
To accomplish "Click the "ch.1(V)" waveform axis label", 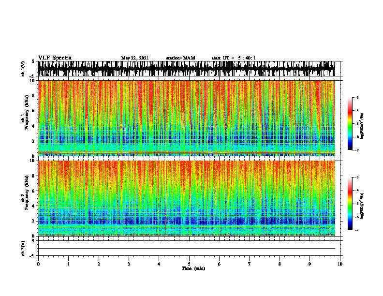I will (x=23, y=69).
